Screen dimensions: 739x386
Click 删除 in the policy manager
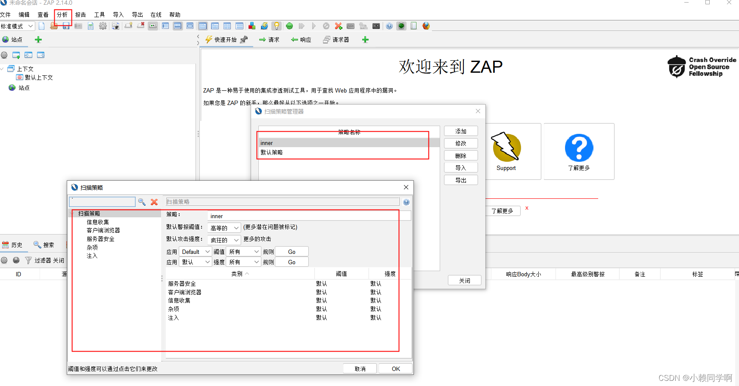(461, 156)
